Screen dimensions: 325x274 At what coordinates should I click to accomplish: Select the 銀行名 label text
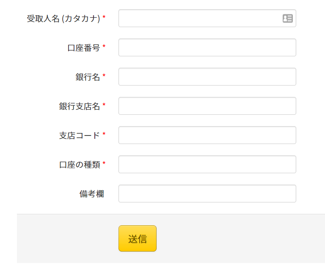tap(88, 77)
